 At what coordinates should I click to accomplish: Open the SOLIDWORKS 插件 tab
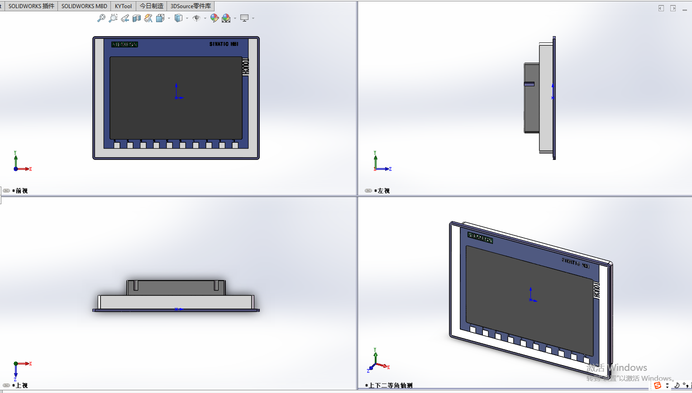coord(31,6)
